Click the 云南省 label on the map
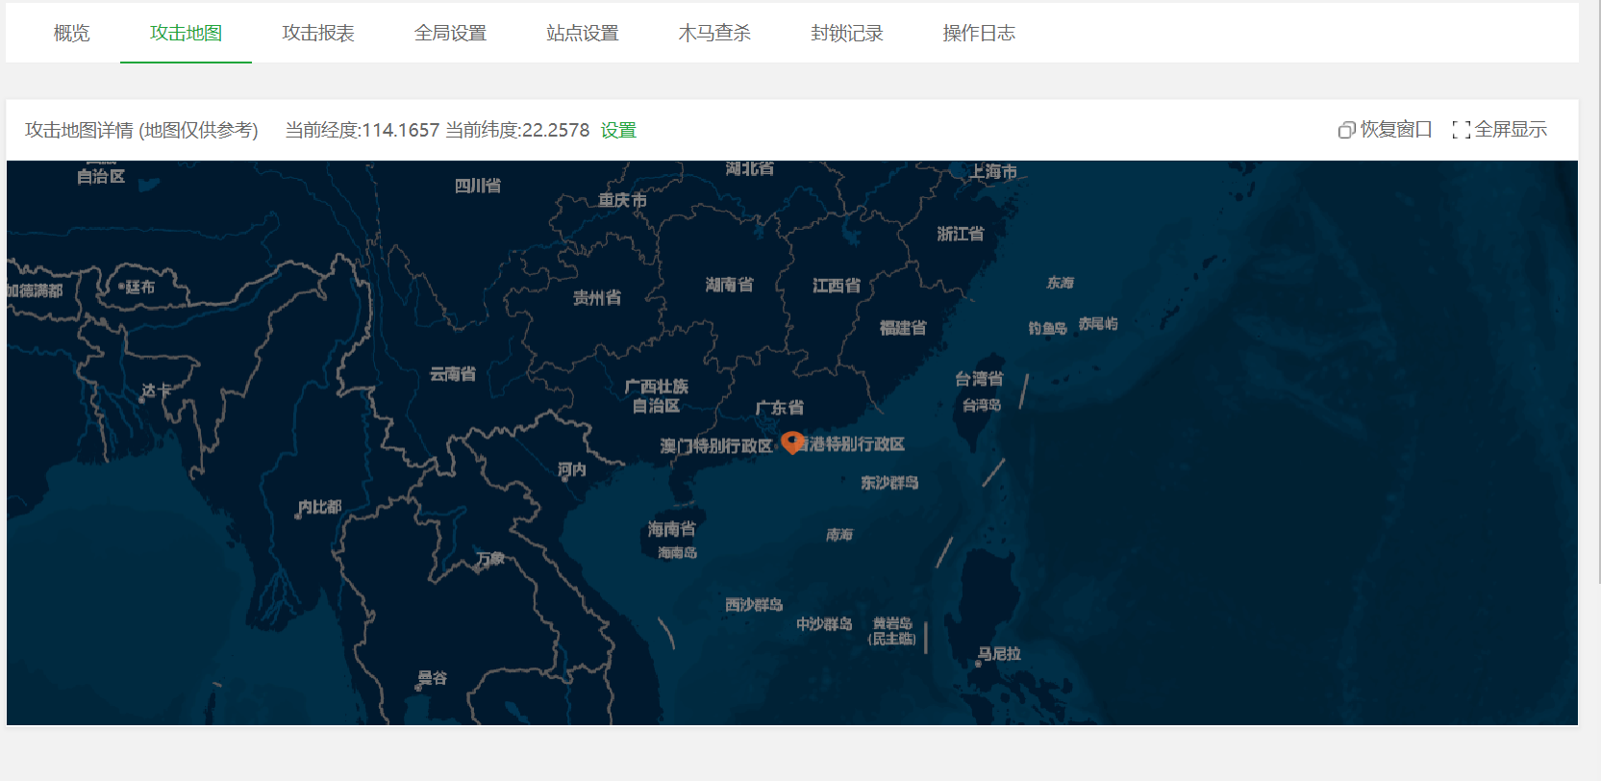1601x781 pixels. click(452, 374)
